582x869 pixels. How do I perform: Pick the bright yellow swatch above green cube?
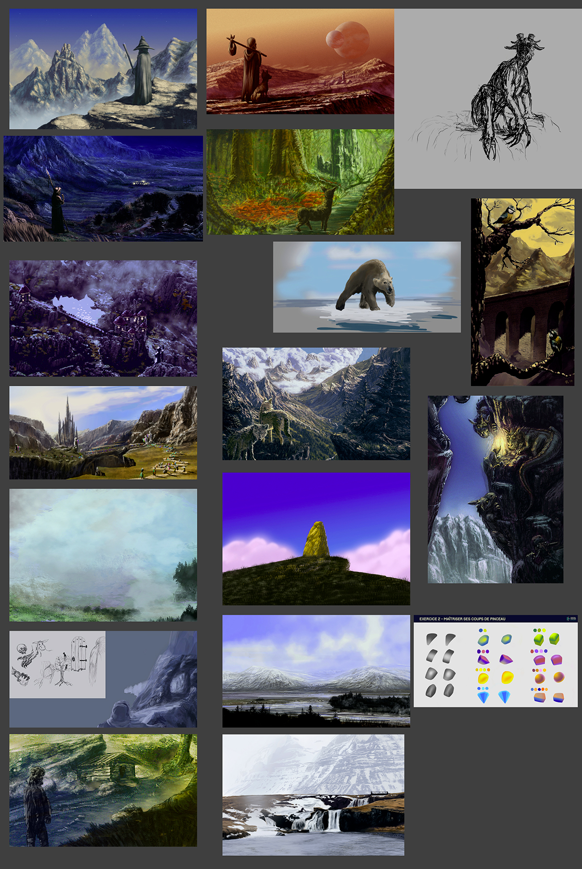tap(544, 630)
